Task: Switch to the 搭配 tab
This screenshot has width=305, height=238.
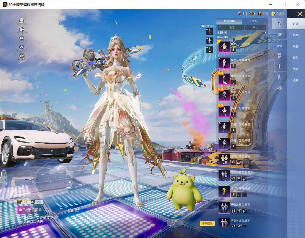Action: (x=254, y=21)
